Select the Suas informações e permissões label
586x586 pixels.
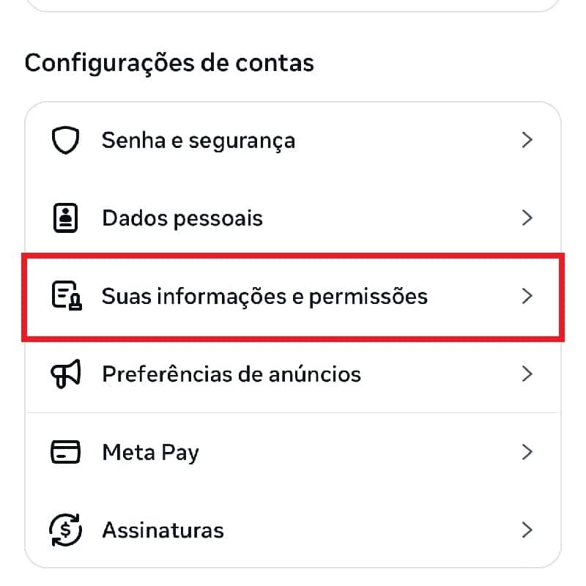coord(264,296)
